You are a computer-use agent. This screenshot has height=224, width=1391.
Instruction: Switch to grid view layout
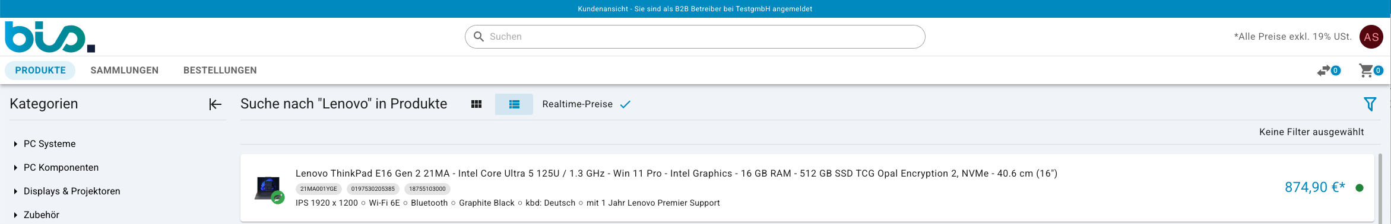click(x=476, y=104)
